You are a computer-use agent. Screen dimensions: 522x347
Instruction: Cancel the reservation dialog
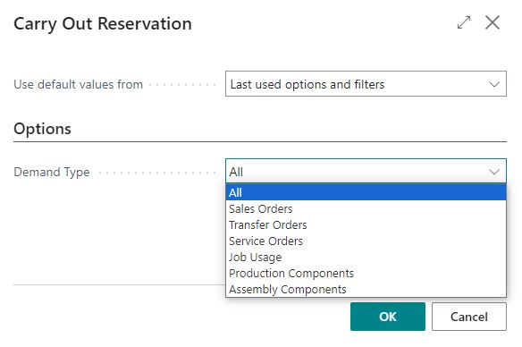tap(469, 317)
